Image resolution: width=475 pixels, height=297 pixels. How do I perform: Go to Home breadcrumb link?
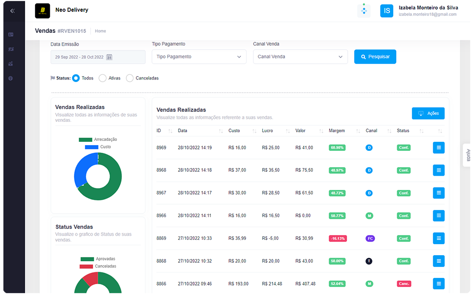tap(100, 31)
